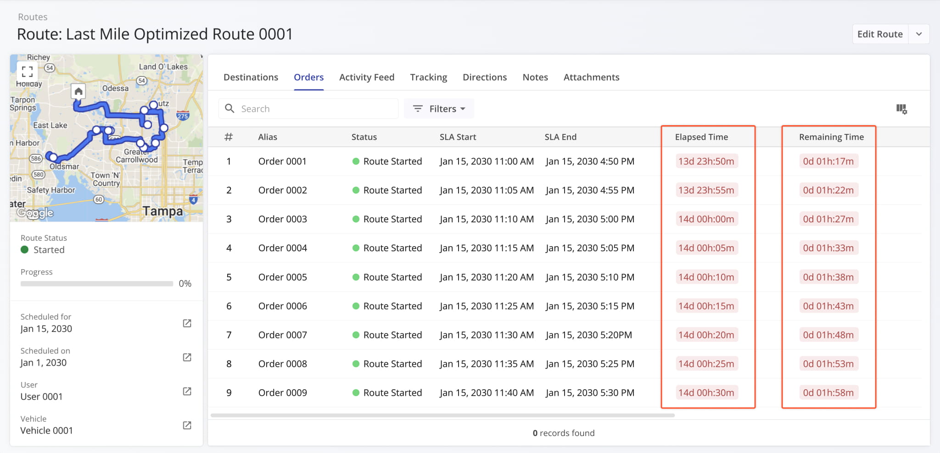Open the Attachments tab

tap(591, 77)
